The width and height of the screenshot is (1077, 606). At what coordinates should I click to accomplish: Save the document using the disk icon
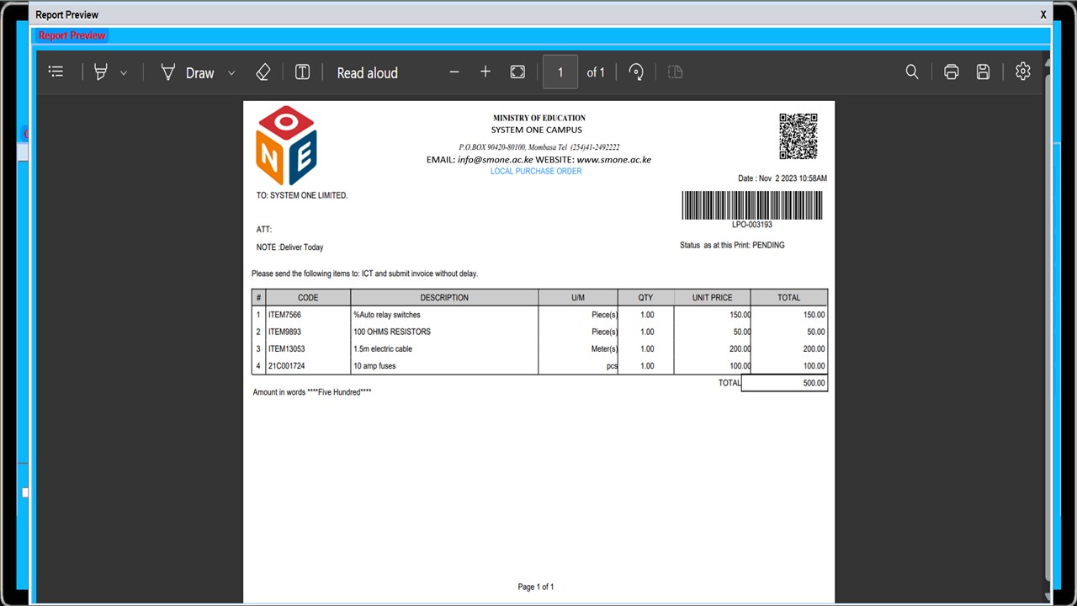pos(983,72)
